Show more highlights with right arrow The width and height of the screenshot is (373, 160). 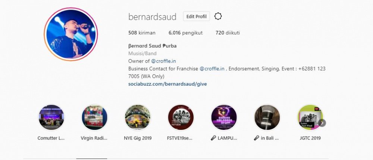pos(322,123)
